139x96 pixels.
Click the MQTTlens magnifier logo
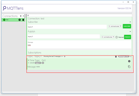[5, 8]
